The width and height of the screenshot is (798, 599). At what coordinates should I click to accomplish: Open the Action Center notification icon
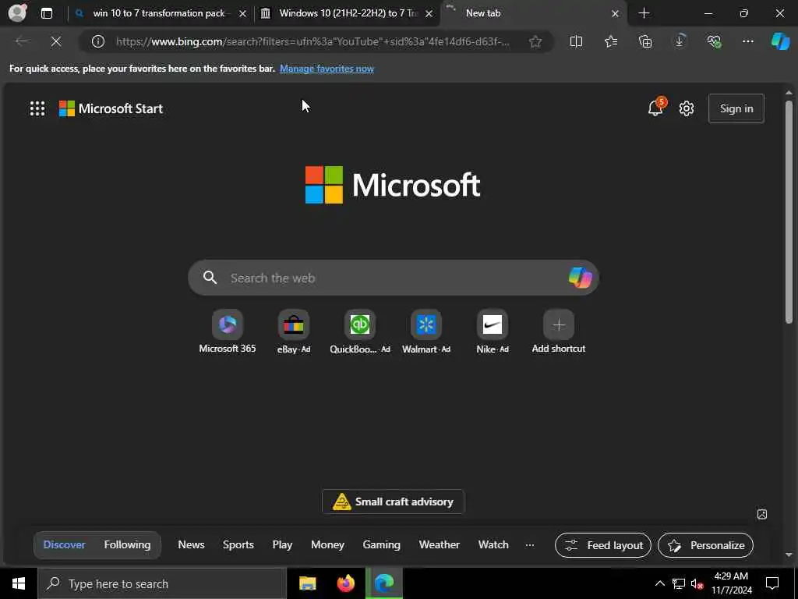(x=772, y=583)
